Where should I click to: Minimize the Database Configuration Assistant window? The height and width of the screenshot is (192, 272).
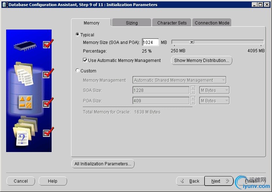point(254,5)
